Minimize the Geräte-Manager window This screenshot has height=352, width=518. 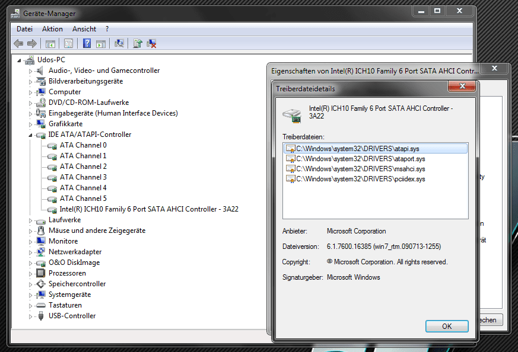coord(421,11)
